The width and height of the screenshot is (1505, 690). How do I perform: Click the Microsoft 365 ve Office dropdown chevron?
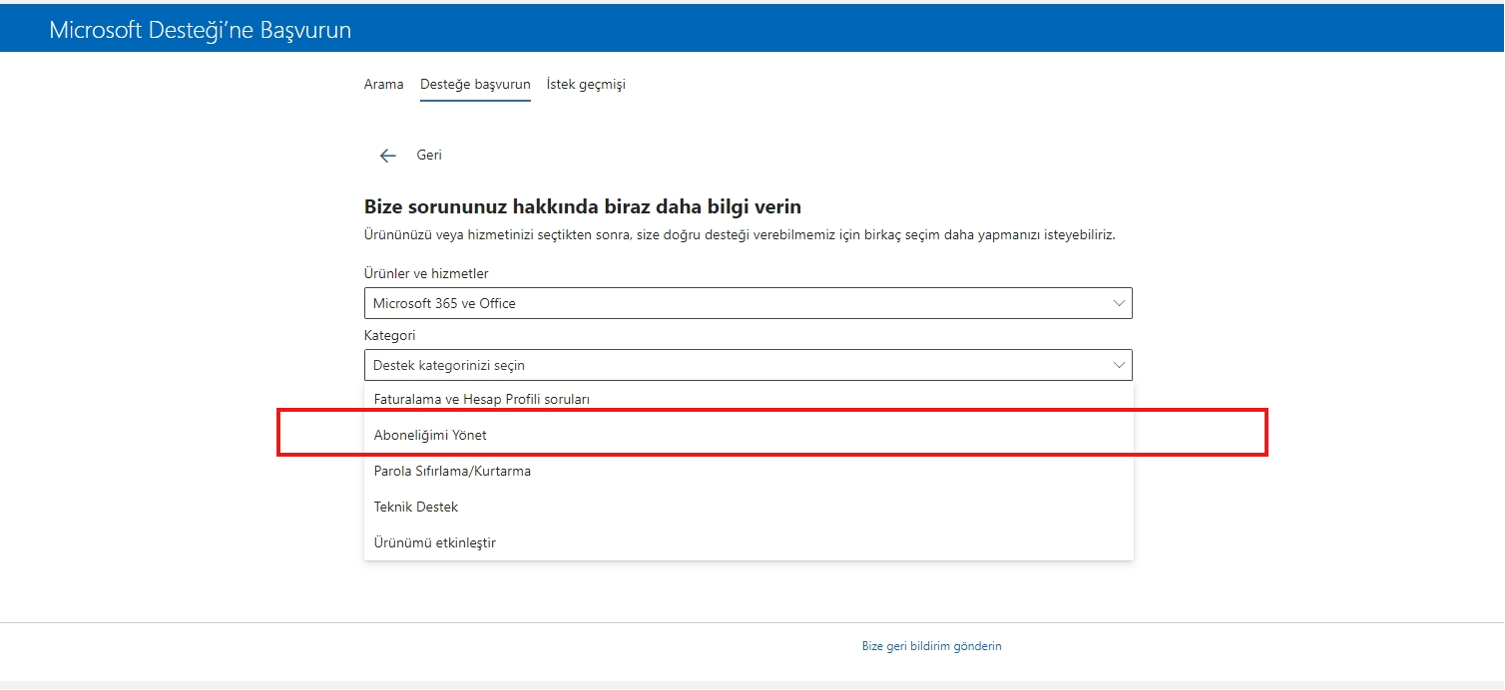(x=1118, y=303)
